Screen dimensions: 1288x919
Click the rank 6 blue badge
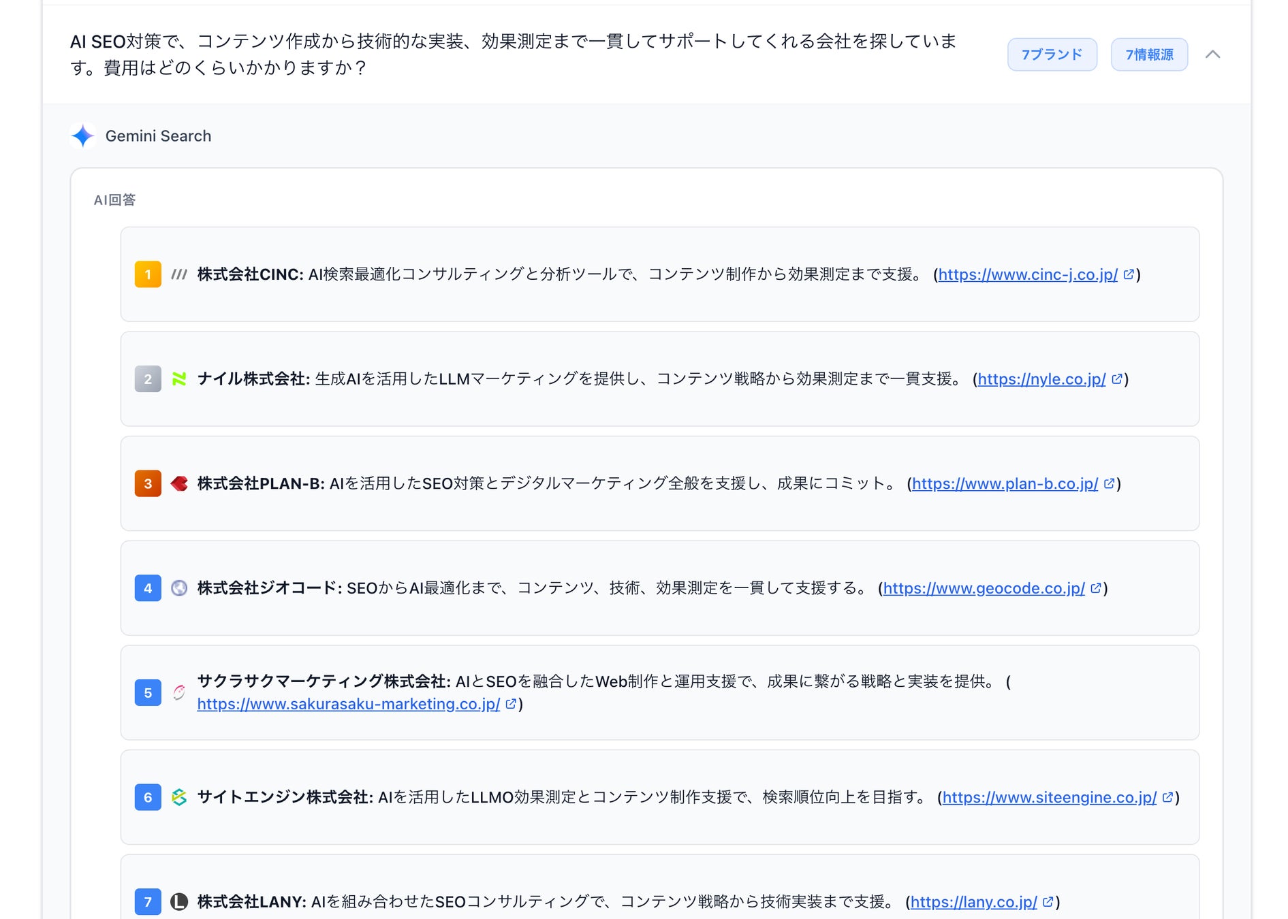148,797
